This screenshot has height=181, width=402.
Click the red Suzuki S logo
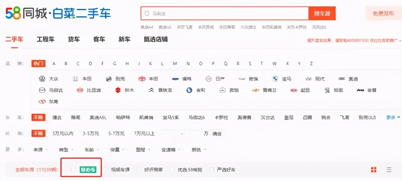point(118,90)
